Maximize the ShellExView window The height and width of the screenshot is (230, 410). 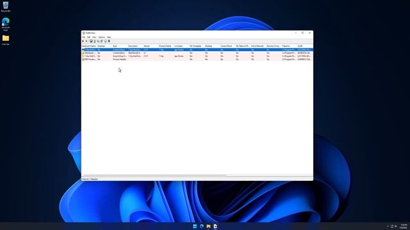point(303,33)
